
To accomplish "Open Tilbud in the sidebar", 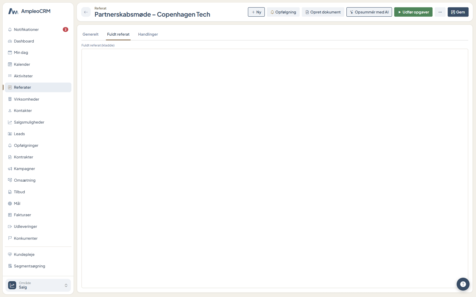I will [x=38, y=192].
